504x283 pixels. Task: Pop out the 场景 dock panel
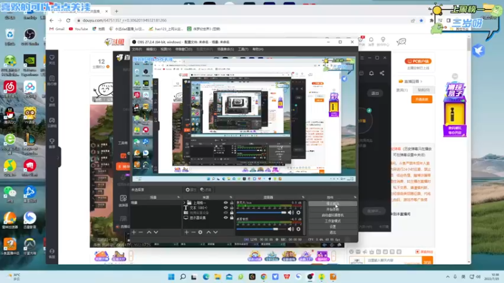click(x=178, y=197)
